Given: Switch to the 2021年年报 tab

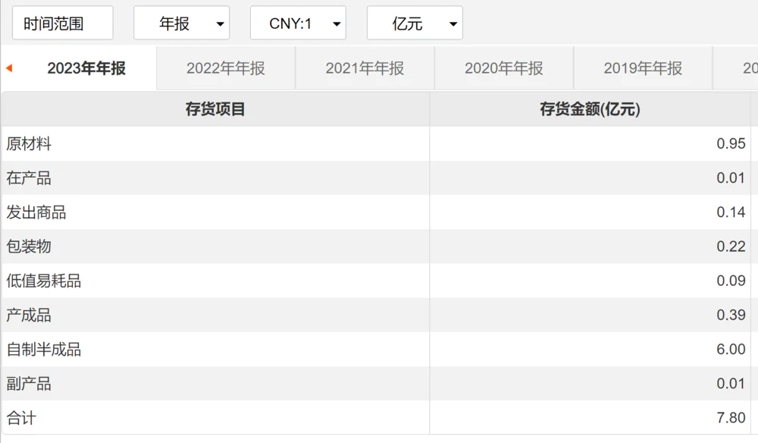Looking at the screenshot, I should (x=365, y=68).
